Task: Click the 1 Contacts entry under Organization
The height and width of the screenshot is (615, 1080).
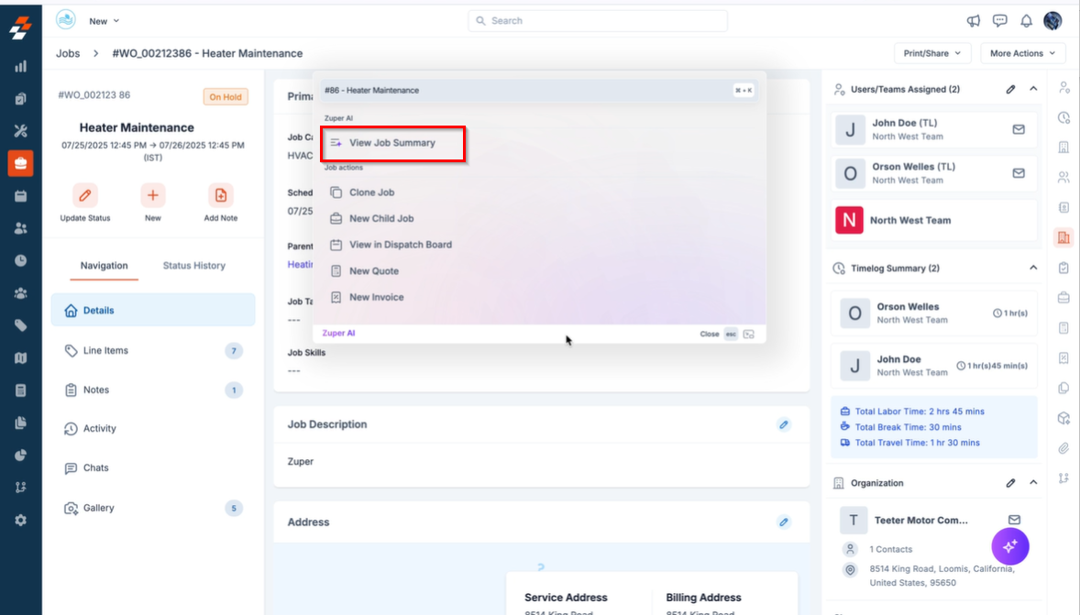Action: coord(890,550)
